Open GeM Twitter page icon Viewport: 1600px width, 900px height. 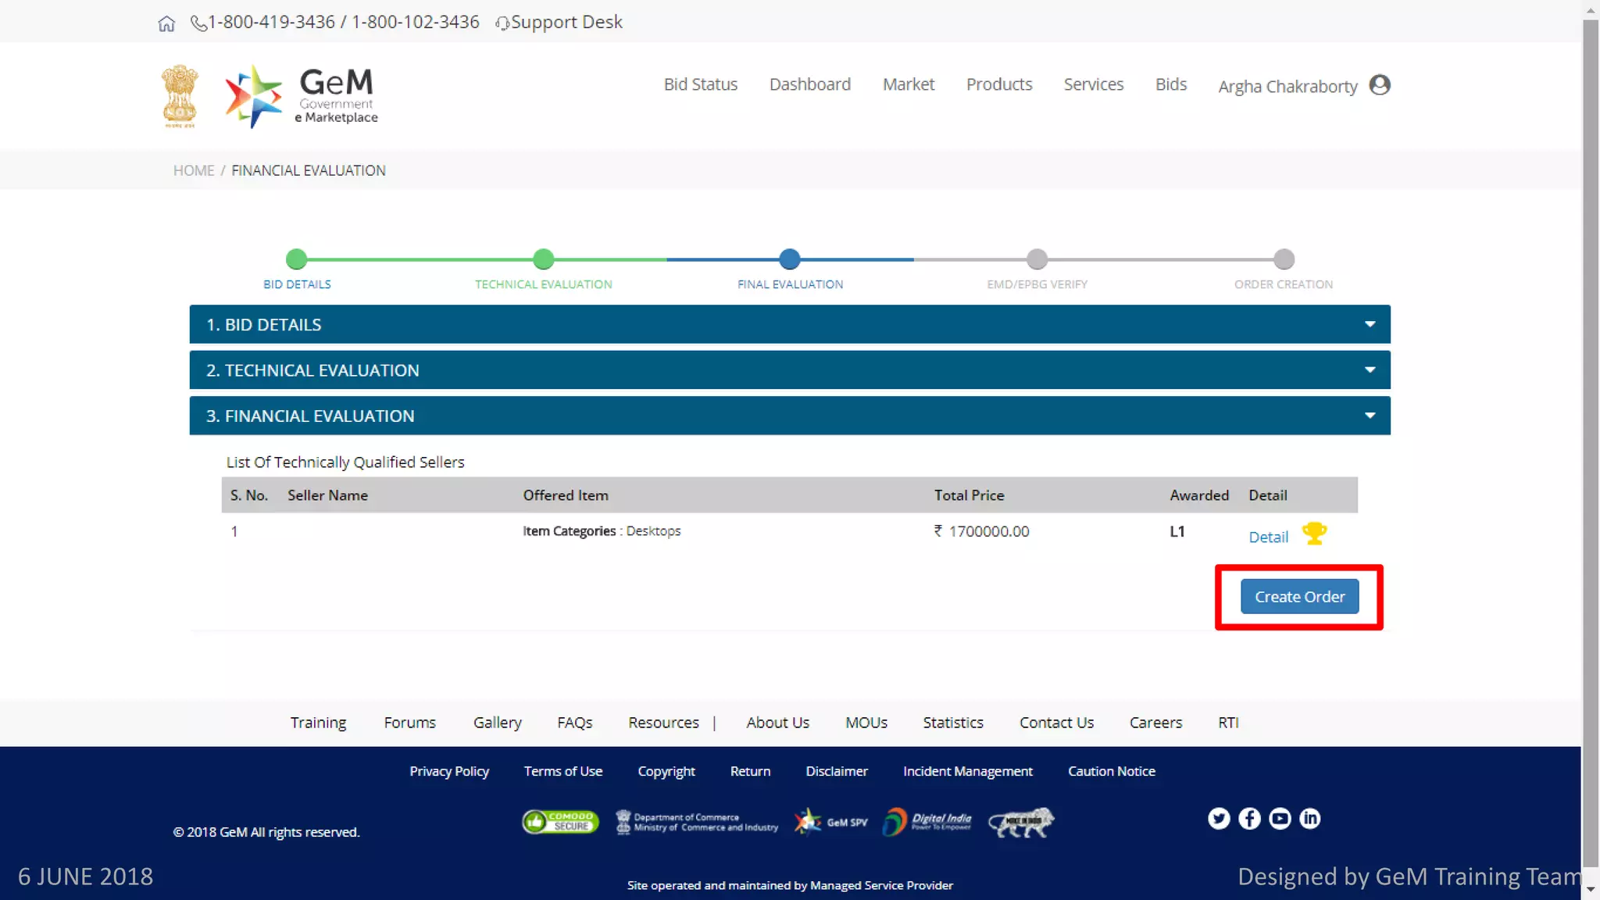pos(1218,818)
